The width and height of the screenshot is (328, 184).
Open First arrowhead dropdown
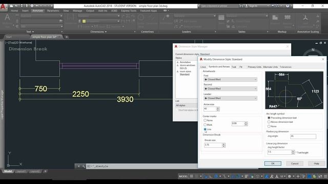click(230, 80)
